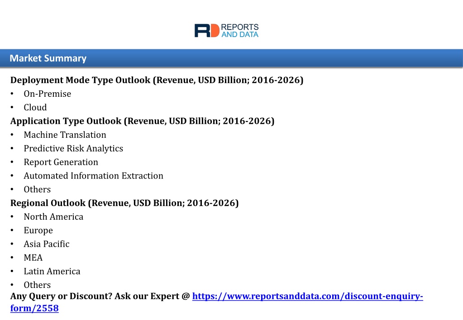The height and width of the screenshot is (320, 463).
Task: Select 'Latin America' bullet
Action: coord(52,271)
